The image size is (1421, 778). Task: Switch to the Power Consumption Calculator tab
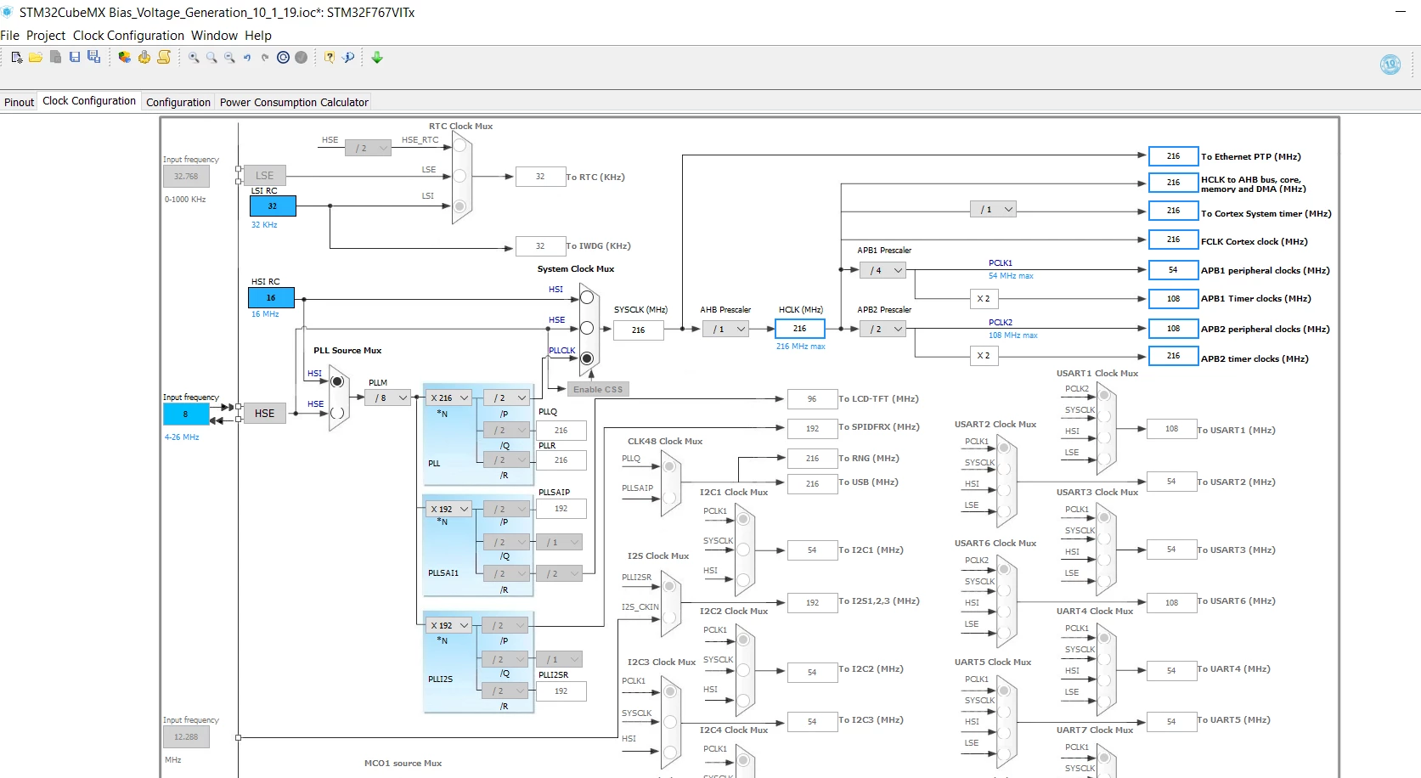(294, 102)
